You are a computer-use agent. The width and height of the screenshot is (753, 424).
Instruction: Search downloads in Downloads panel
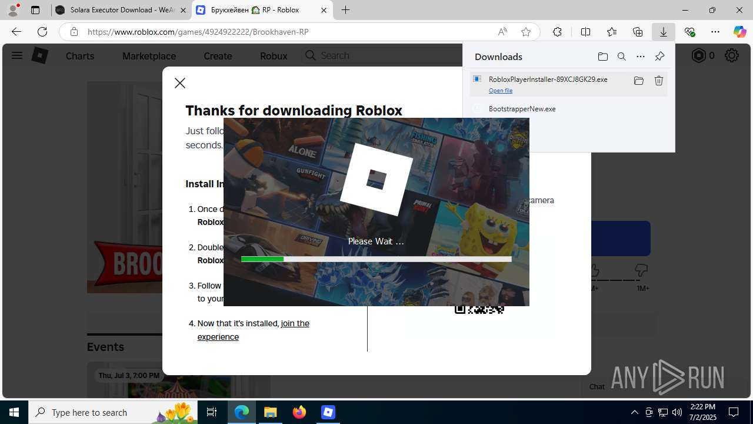click(622, 57)
